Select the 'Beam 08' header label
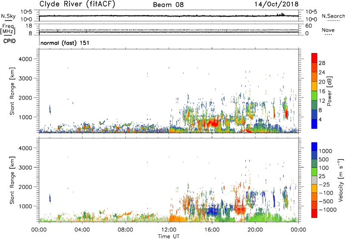 (x=168, y=4)
